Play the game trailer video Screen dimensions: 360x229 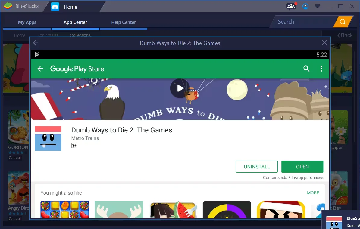click(180, 88)
